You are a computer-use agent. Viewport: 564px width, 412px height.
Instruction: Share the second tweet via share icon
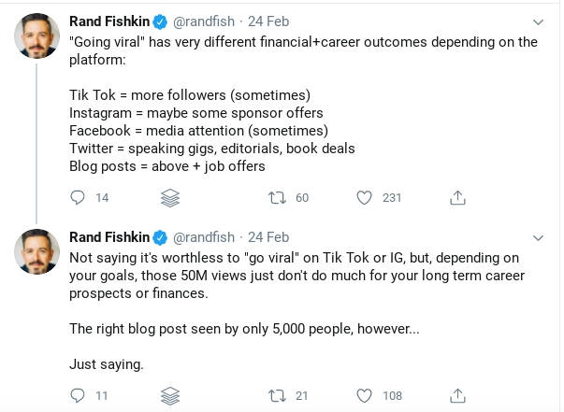pos(457,395)
